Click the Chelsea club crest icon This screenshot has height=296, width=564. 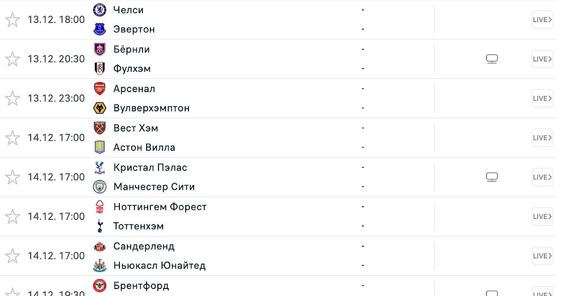pyautogui.click(x=100, y=10)
